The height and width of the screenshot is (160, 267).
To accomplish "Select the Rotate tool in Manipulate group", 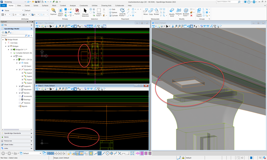I will 156,12.
